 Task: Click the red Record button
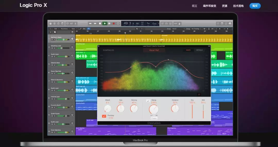pyautogui.click(x=114, y=23)
